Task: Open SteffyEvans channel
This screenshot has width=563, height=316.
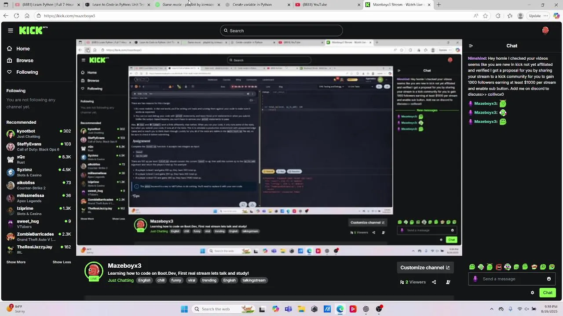Action: tap(39, 147)
